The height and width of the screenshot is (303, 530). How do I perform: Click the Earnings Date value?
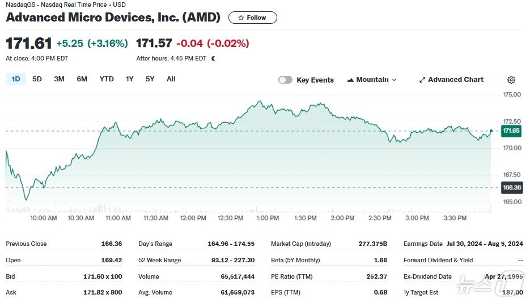tap(485, 244)
